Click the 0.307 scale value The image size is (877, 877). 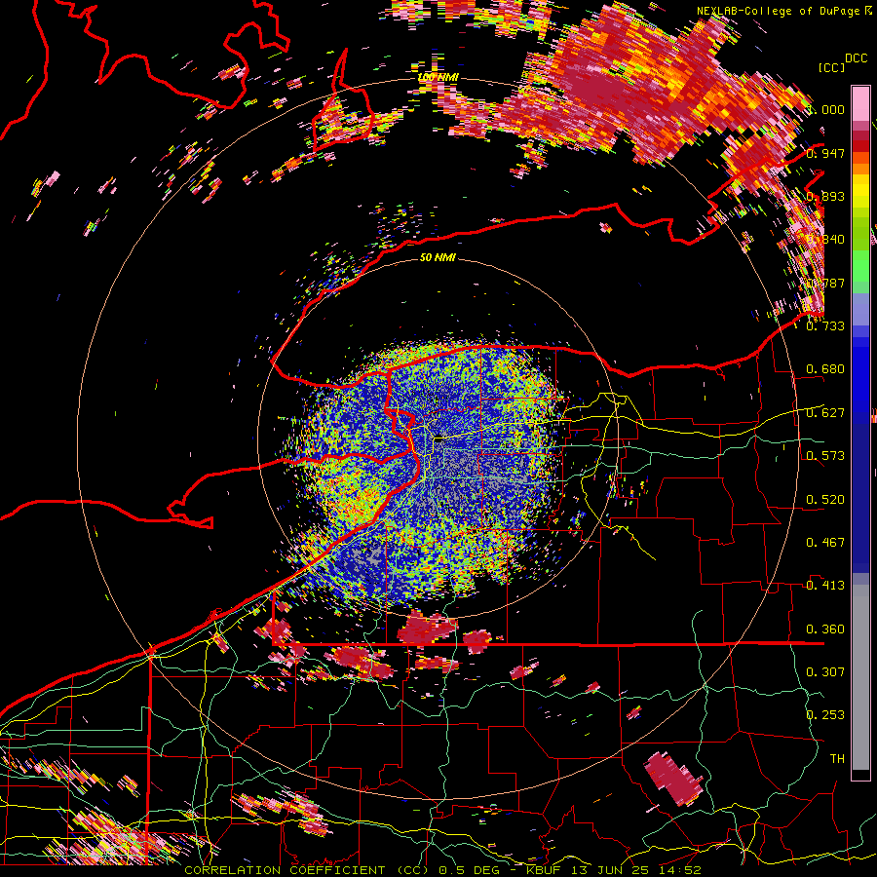point(825,672)
